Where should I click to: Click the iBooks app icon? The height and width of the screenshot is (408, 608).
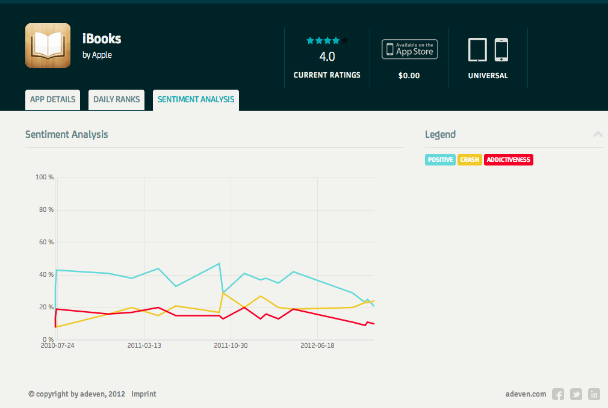pos(48,46)
